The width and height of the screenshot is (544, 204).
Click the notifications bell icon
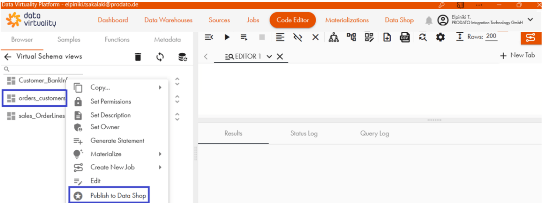coord(429,20)
